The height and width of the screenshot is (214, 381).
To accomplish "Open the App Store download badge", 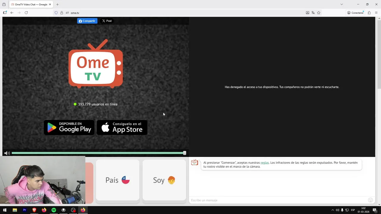I will [122, 128].
